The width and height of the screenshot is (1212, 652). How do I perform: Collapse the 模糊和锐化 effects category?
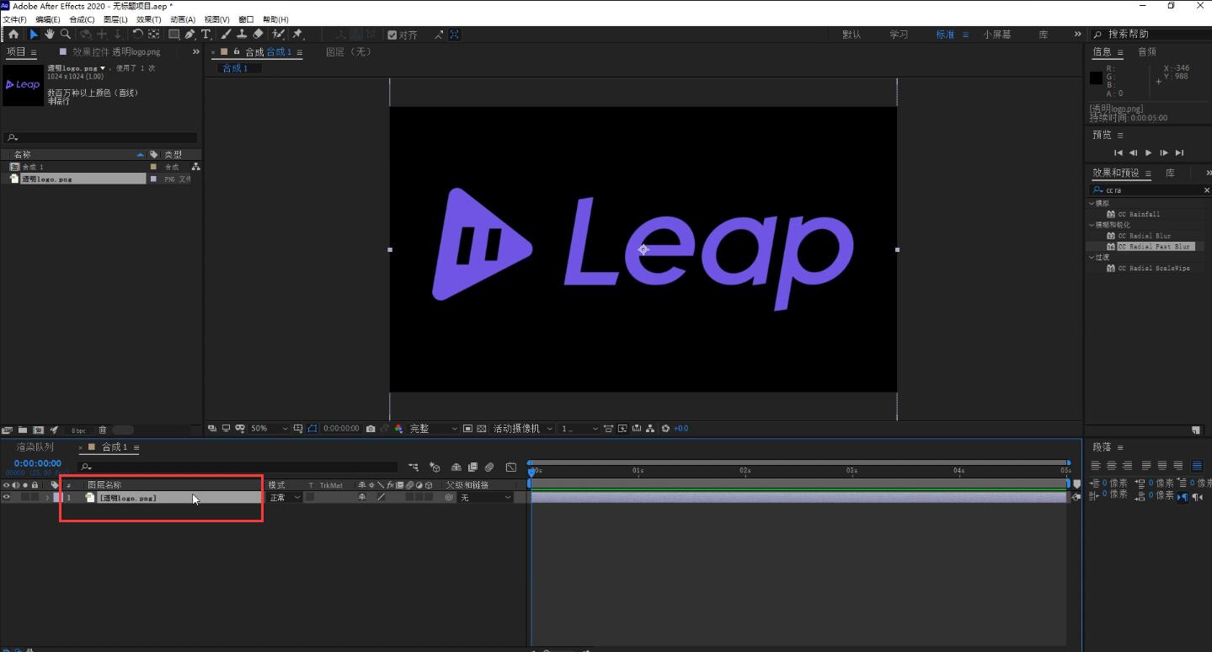point(1092,225)
